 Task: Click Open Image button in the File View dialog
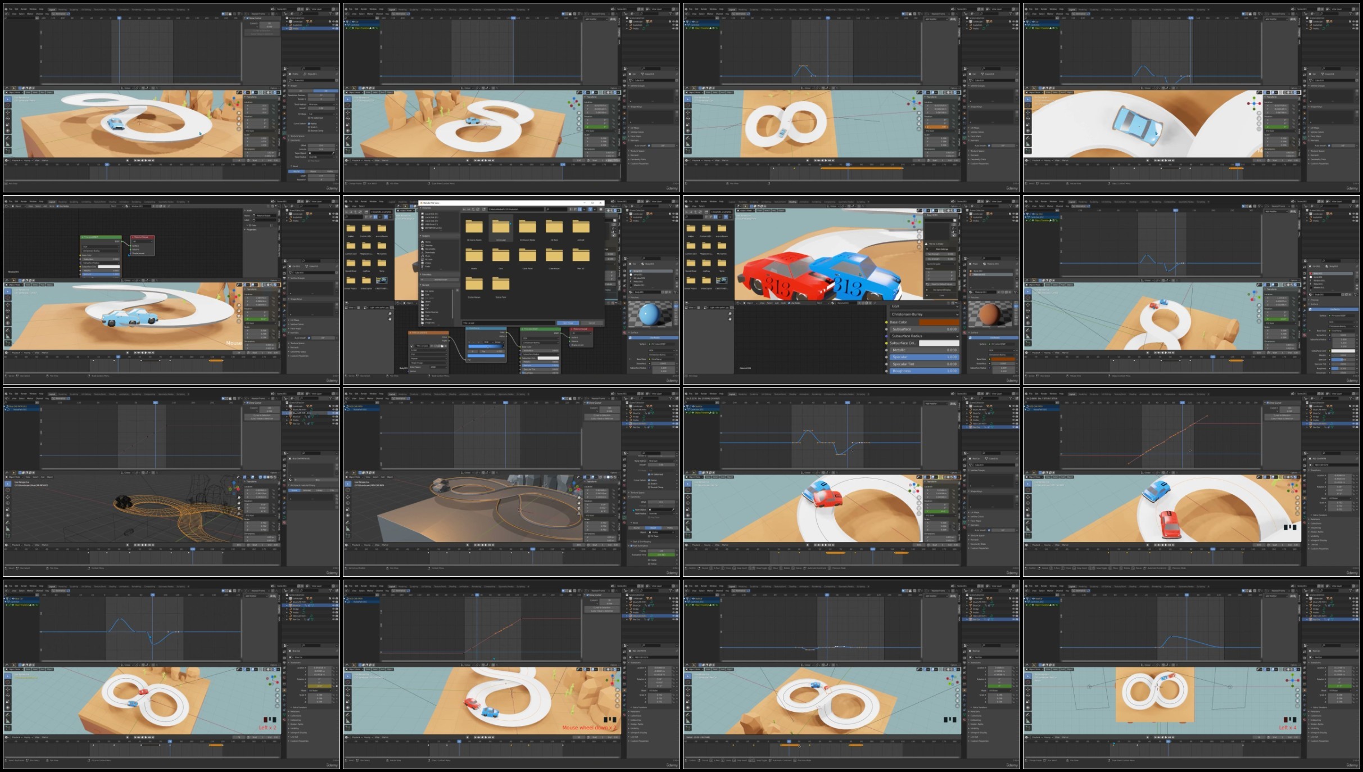point(568,323)
